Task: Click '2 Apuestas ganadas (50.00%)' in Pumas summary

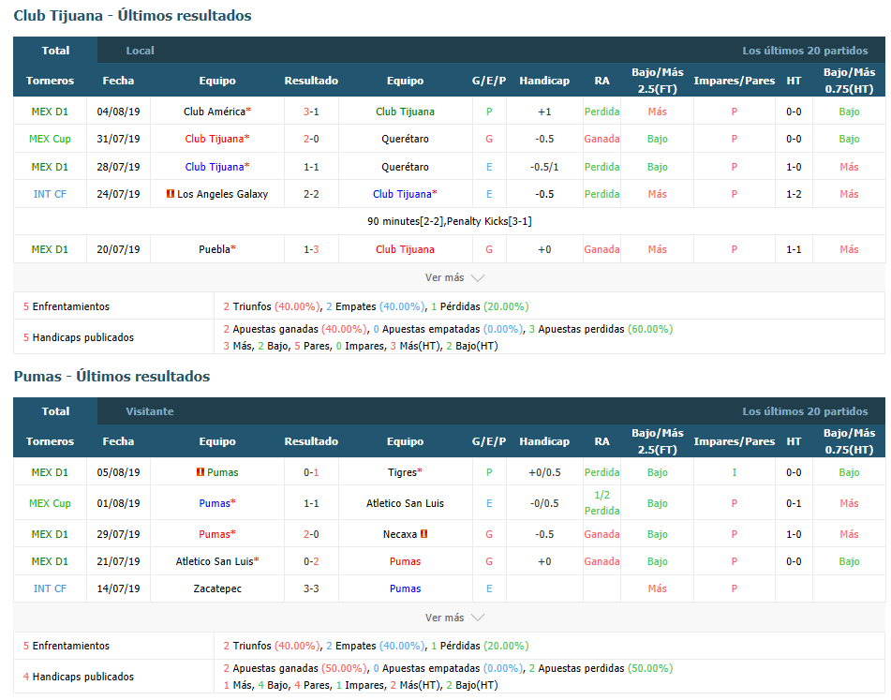Action: point(295,669)
